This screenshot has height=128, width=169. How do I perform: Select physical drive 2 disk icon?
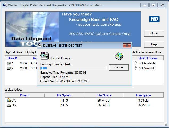[x=9, y=68]
